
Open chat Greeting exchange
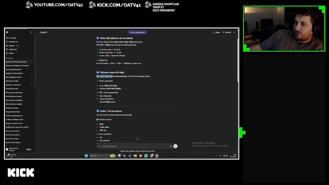(x=12, y=108)
